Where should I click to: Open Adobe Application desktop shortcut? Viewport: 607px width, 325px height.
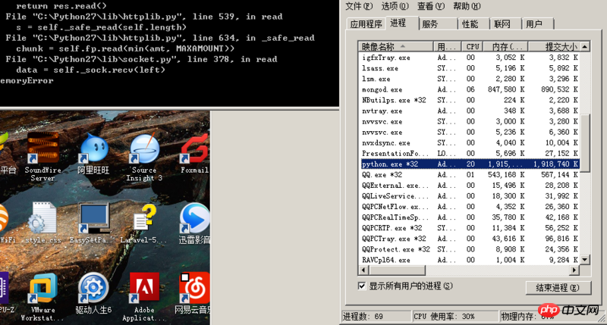[143, 297]
